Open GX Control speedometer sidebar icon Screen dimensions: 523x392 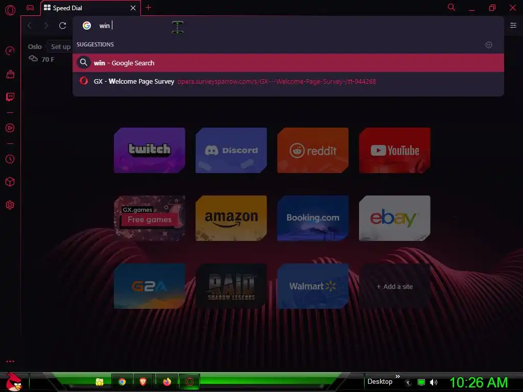click(x=10, y=51)
